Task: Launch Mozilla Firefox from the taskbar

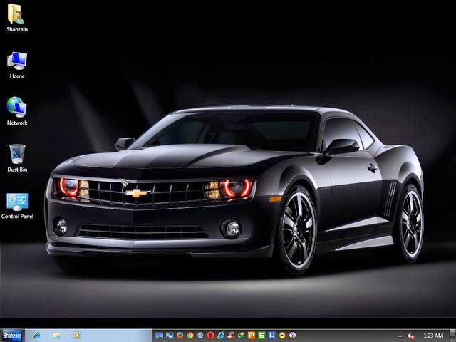Action: pyautogui.click(x=180, y=336)
